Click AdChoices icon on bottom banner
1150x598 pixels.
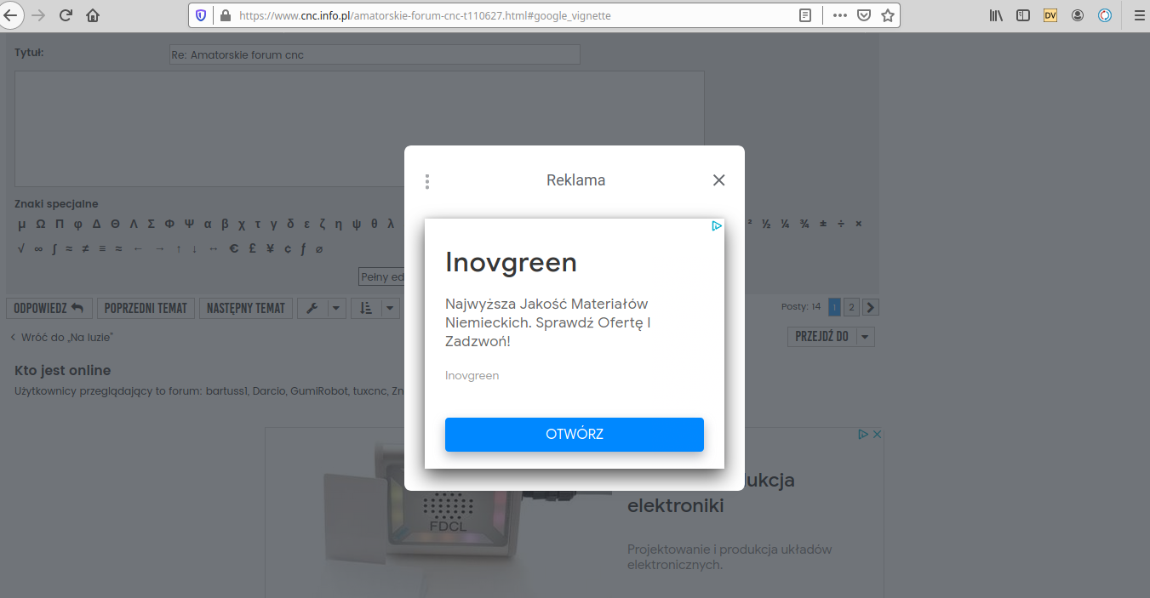point(863,434)
